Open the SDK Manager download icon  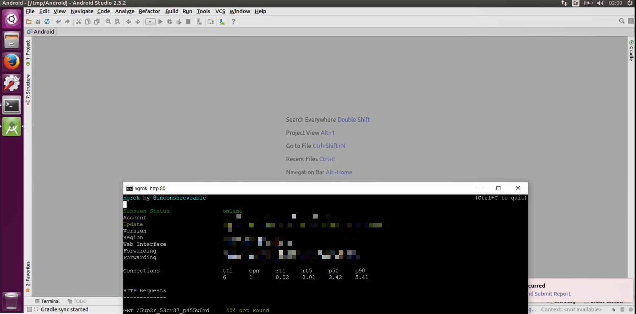222,22
